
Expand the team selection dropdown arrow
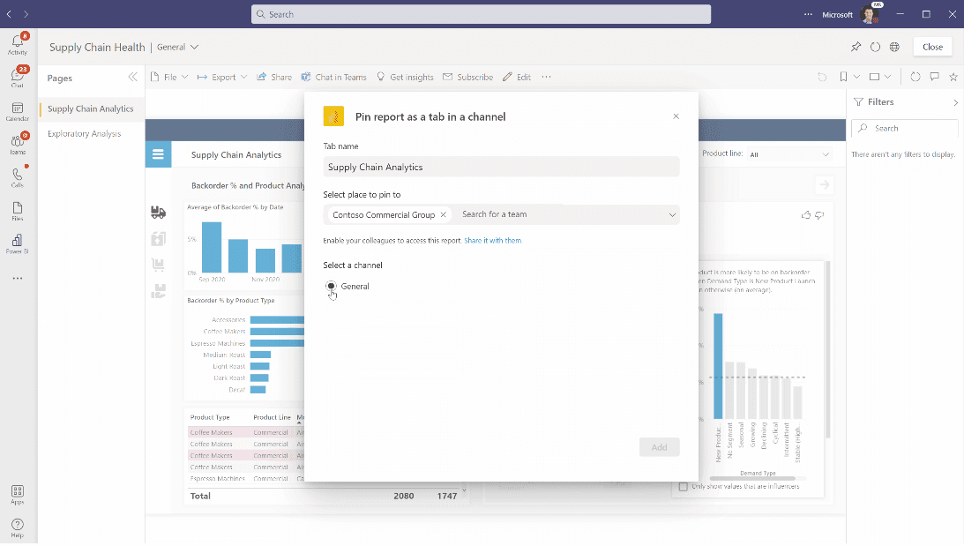672,214
